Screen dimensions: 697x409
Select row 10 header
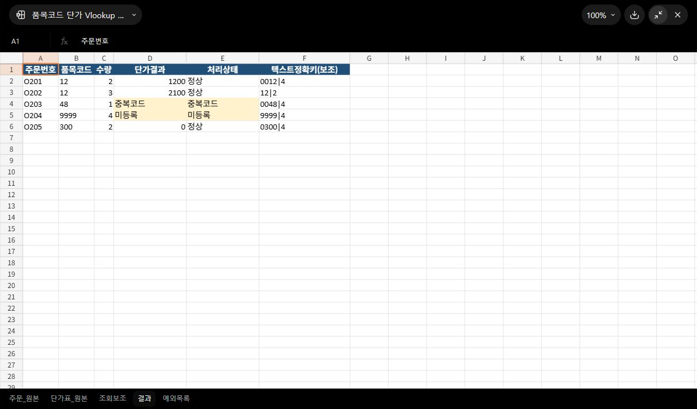tap(11, 172)
